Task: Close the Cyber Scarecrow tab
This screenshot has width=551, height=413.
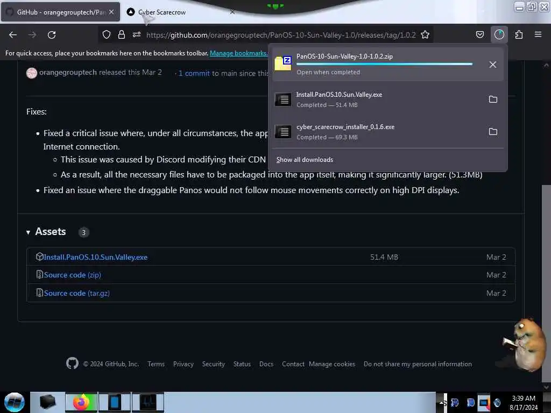Action: (x=232, y=12)
